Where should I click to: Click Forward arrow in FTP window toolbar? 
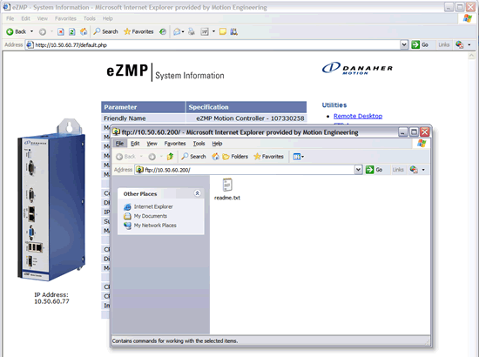coord(152,157)
